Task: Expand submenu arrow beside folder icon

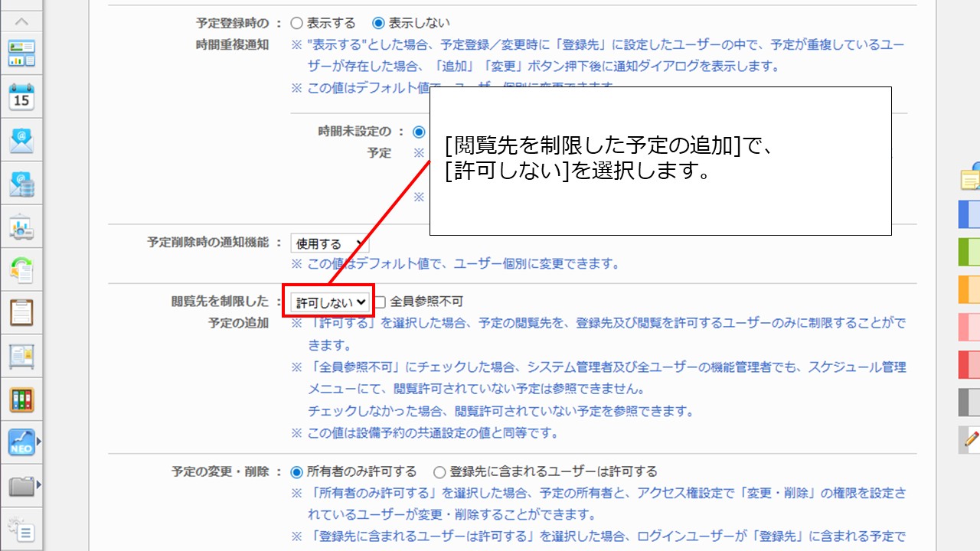Action: point(39,485)
